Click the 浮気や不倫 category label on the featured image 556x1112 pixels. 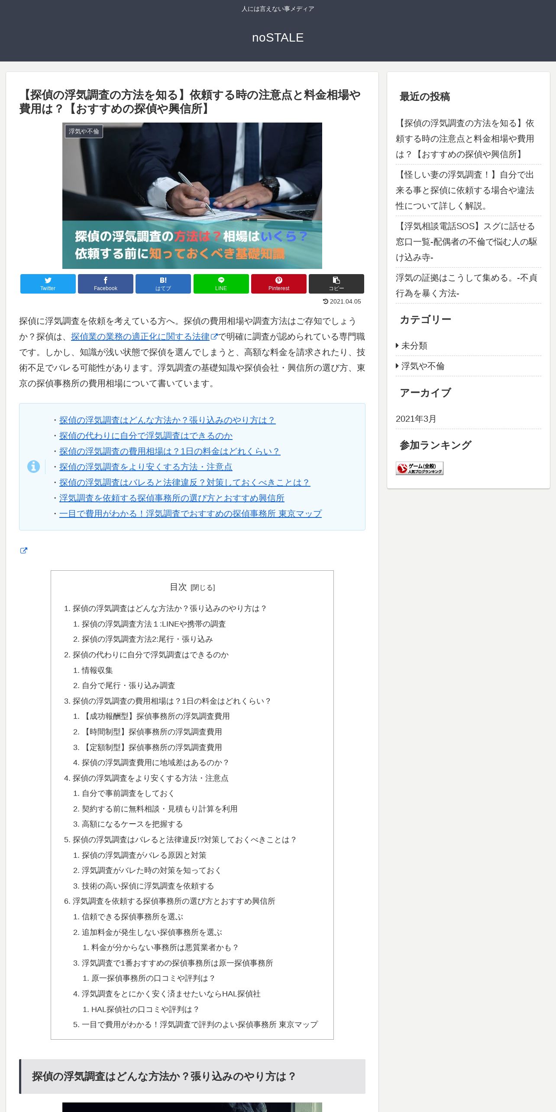pyautogui.click(x=84, y=131)
